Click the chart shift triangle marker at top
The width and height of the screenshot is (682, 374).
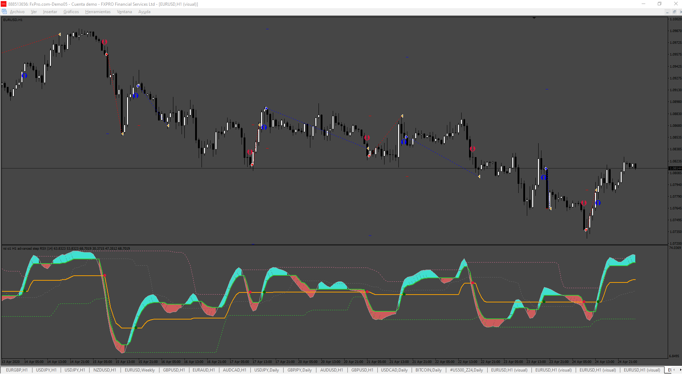click(534, 17)
